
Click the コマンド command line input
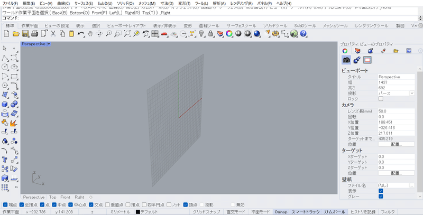[218, 18]
